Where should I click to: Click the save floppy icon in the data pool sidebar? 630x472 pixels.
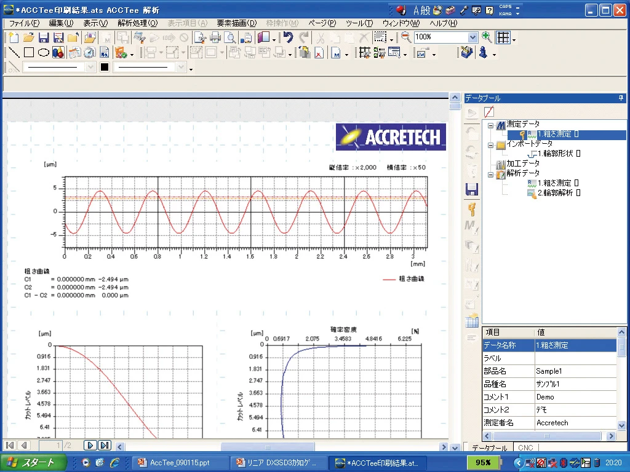472,189
